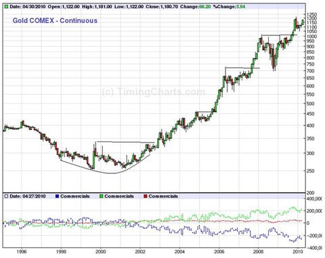
Task: Click the horizontal resistance line near 1000
Action: [x=279, y=35]
